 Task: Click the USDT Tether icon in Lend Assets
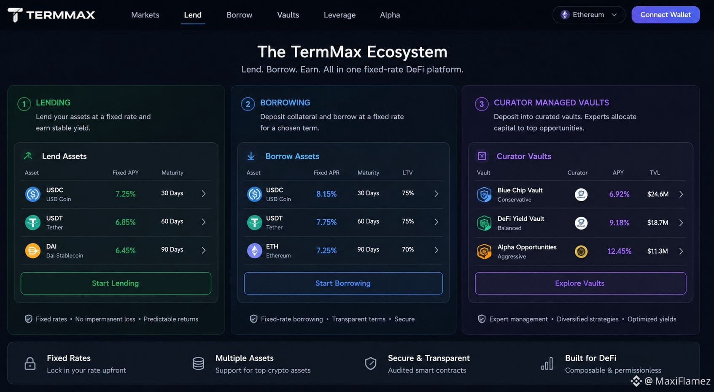[x=33, y=222]
